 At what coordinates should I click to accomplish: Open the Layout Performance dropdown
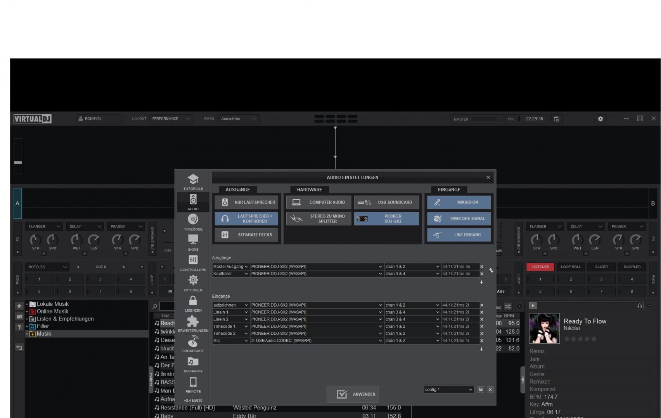171,119
